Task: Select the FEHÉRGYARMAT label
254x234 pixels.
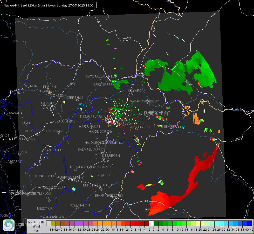Action: pos(157,112)
